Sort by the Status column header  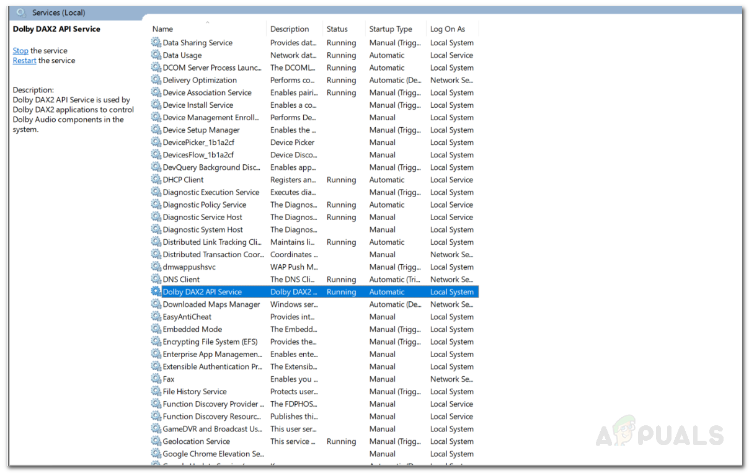pyautogui.click(x=337, y=29)
